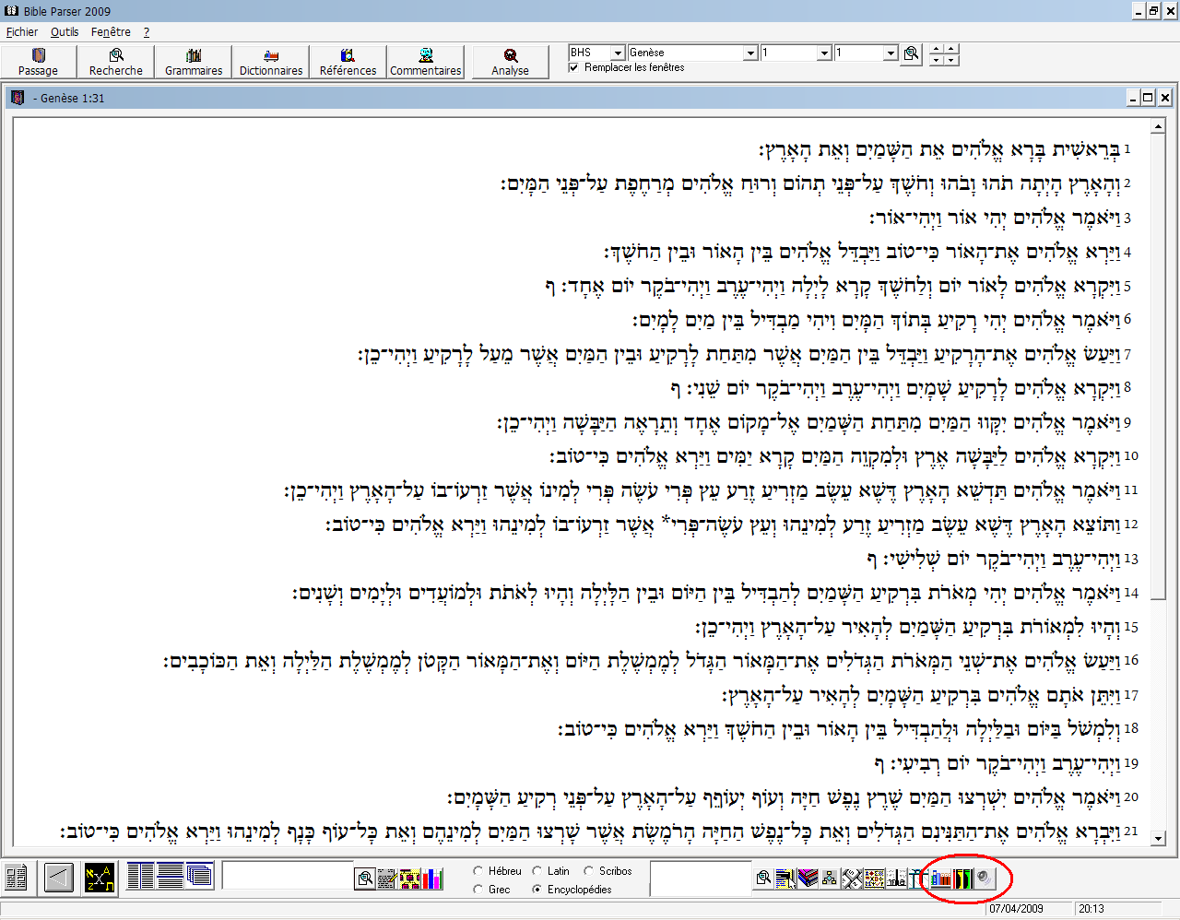1180x920 pixels.
Task: Open the verse number dropdown
Action: click(x=891, y=53)
